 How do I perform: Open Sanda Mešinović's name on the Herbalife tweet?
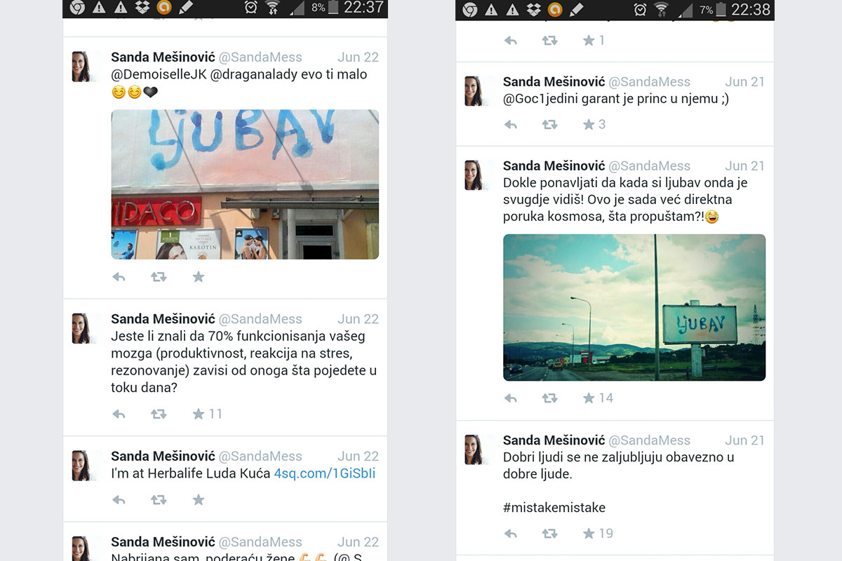[163, 457]
